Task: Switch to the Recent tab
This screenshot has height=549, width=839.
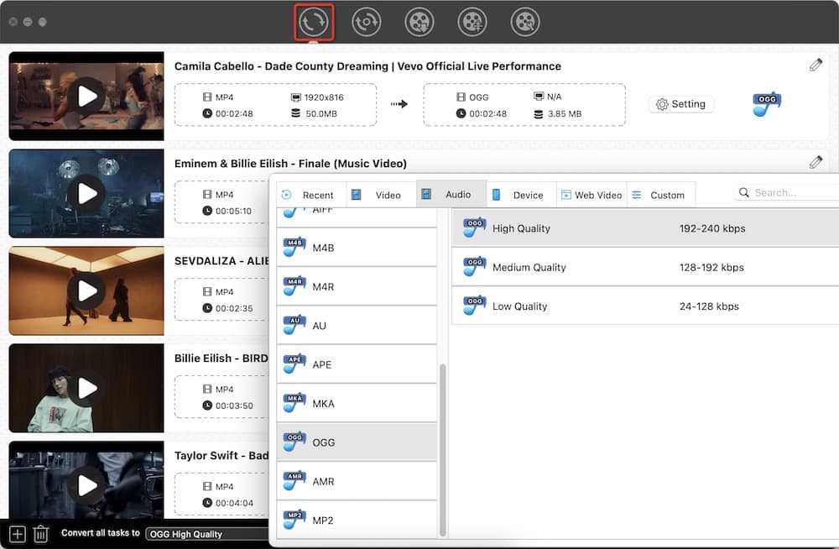Action: click(x=311, y=195)
